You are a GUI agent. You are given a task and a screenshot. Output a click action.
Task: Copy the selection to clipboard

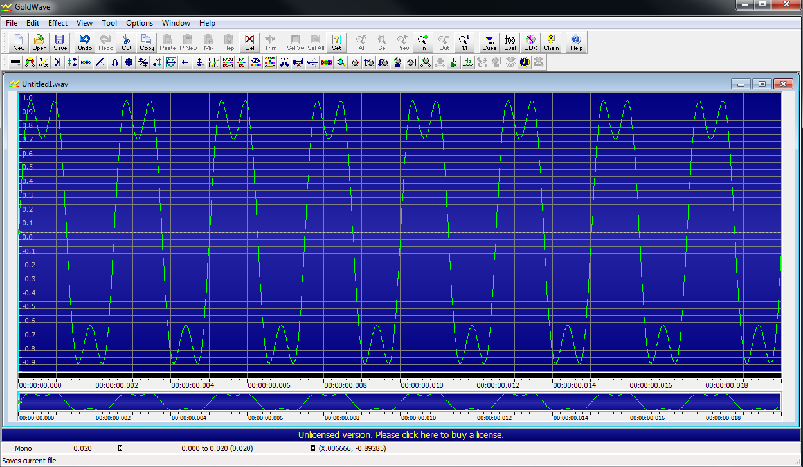tap(146, 42)
